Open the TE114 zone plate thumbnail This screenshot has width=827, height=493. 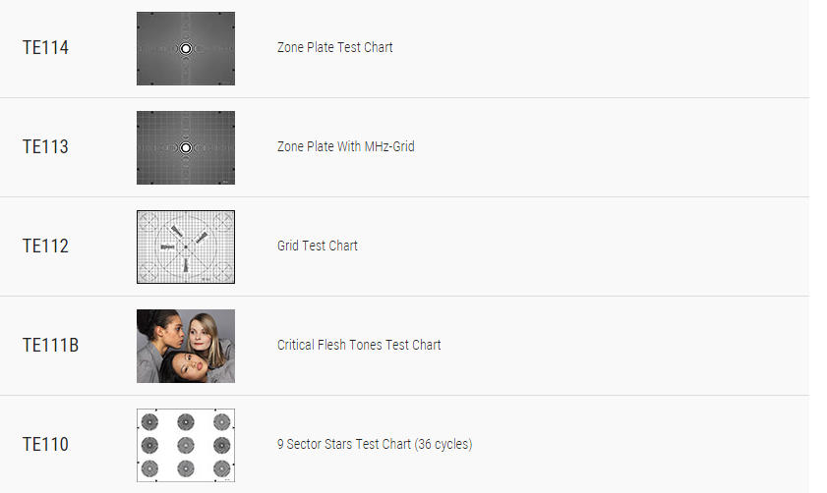186,48
